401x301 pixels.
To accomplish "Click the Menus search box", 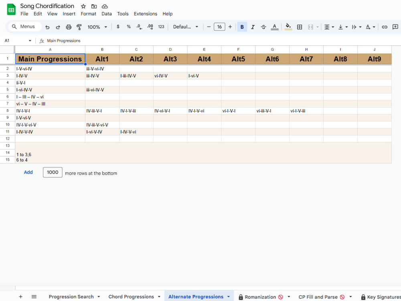I will [25, 26].
